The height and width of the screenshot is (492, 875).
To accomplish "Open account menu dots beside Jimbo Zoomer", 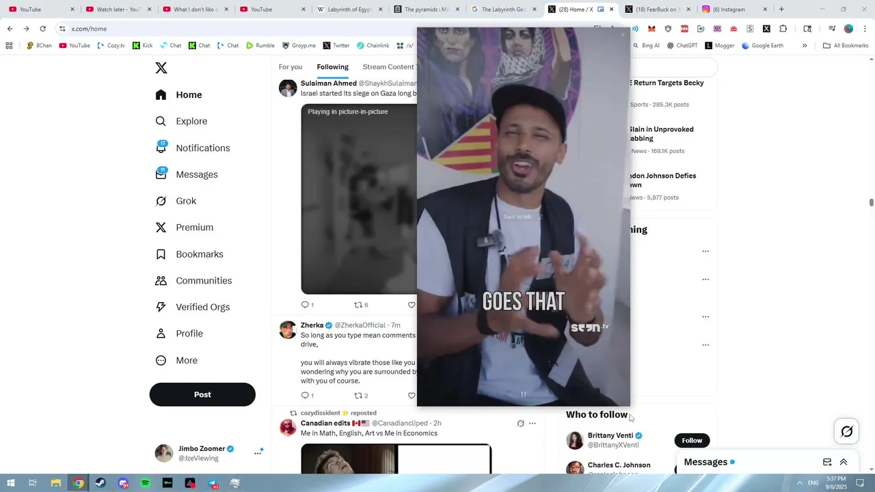I will [258, 453].
